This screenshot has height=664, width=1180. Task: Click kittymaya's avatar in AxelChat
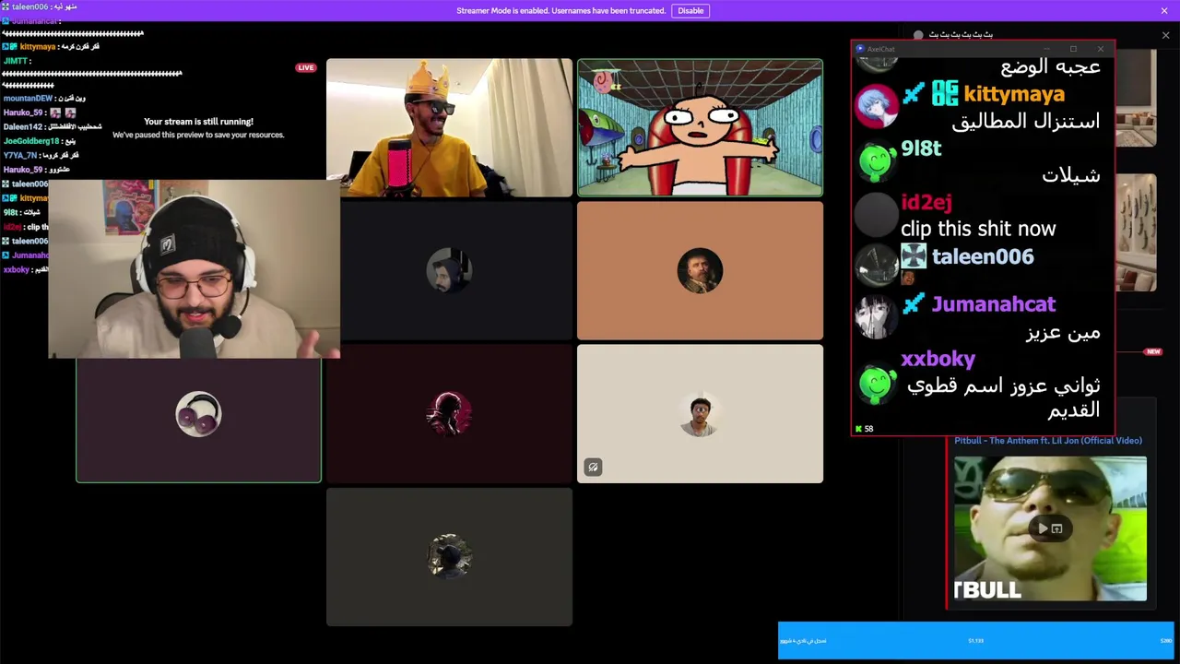(876, 105)
